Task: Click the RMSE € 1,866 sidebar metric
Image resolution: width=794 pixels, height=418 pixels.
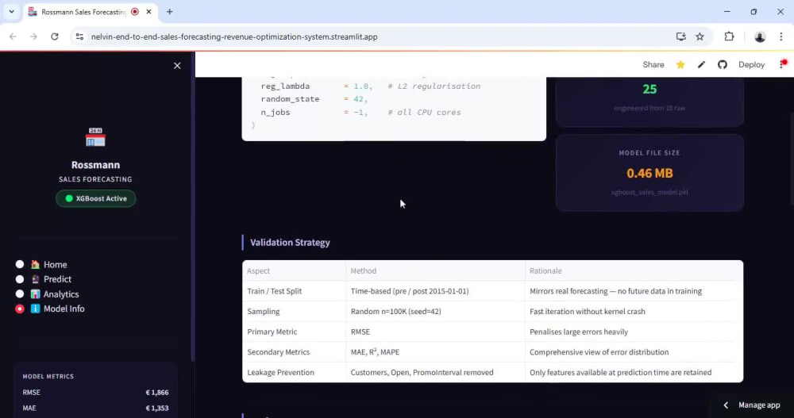Action: (x=95, y=392)
